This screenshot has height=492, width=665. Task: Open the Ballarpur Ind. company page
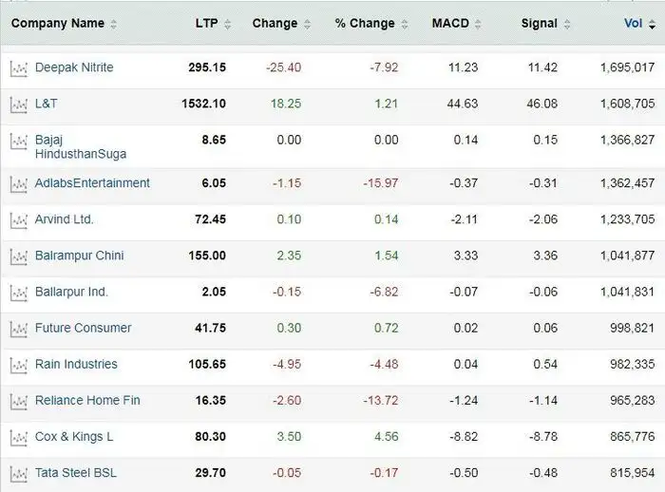(x=71, y=293)
